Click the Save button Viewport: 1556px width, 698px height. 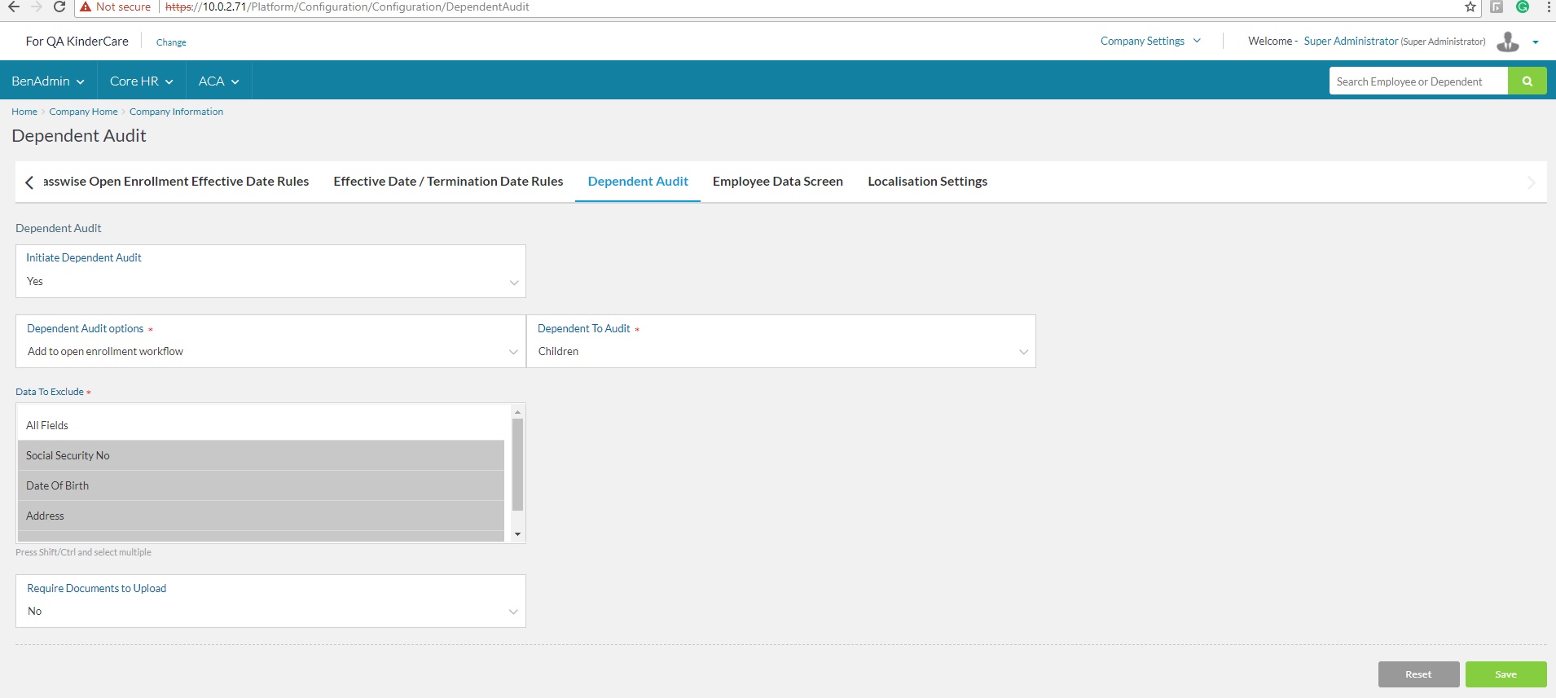pos(1505,674)
